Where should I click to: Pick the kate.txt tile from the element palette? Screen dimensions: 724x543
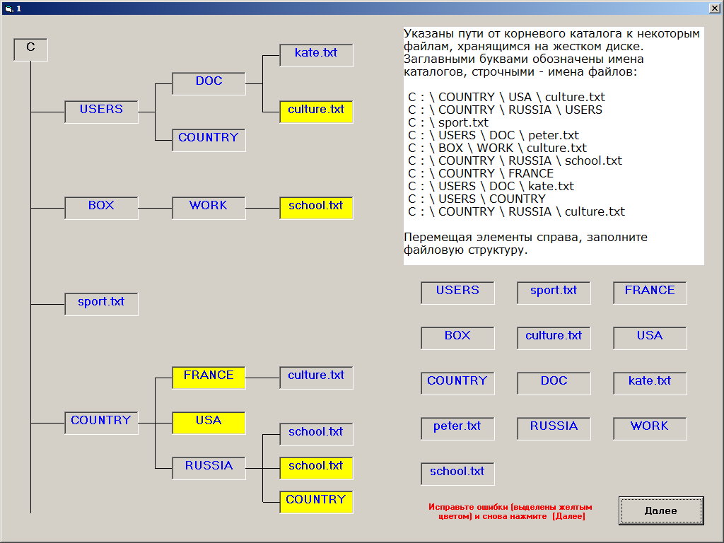point(650,383)
